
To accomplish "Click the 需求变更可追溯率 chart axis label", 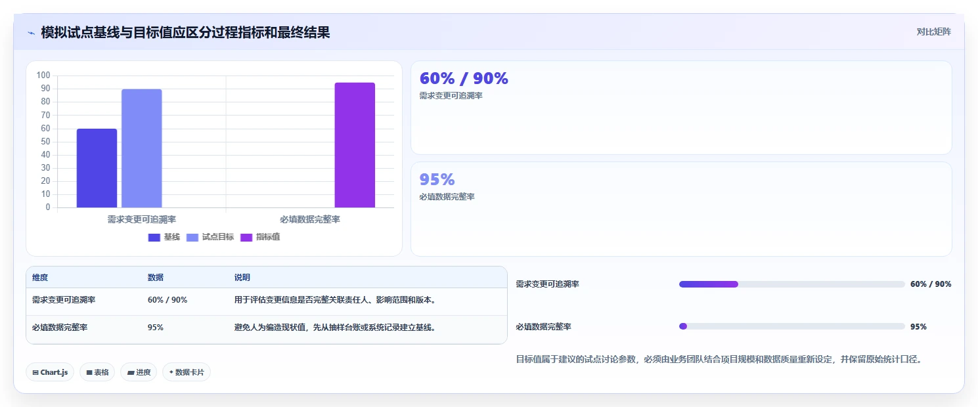I will coord(141,219).
